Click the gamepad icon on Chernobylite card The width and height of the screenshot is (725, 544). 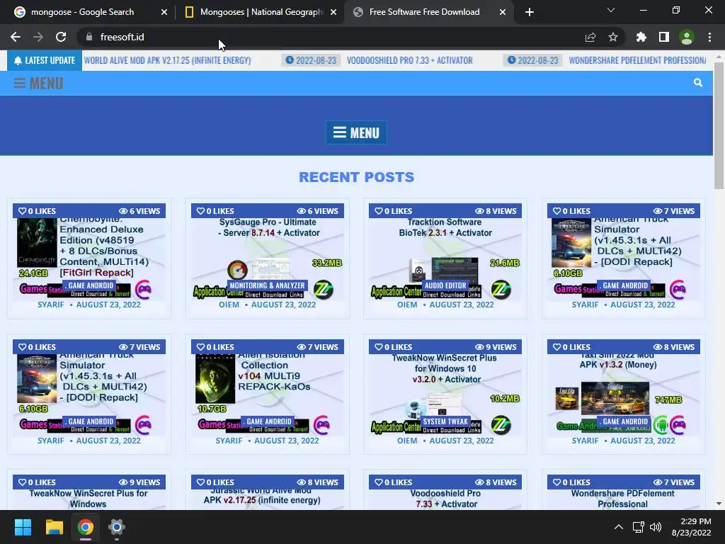(143, 290)
